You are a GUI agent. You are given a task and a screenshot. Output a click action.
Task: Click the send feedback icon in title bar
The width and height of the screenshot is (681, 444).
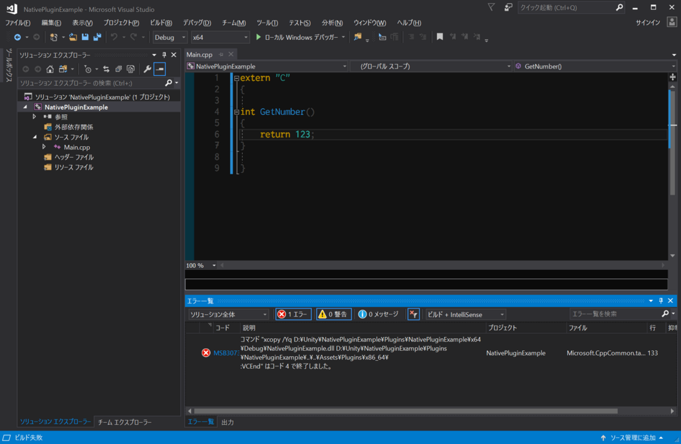[508, 7]
